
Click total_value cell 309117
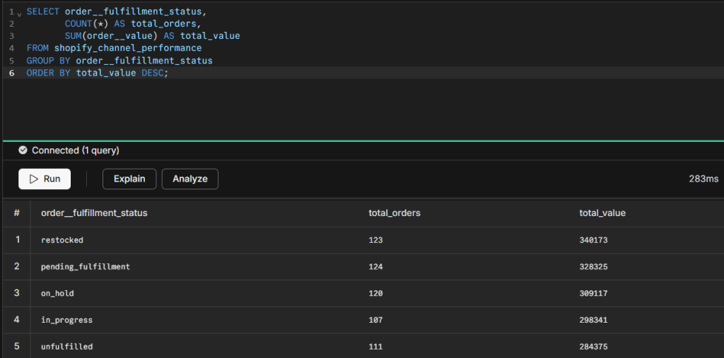[x=593, y=294]
